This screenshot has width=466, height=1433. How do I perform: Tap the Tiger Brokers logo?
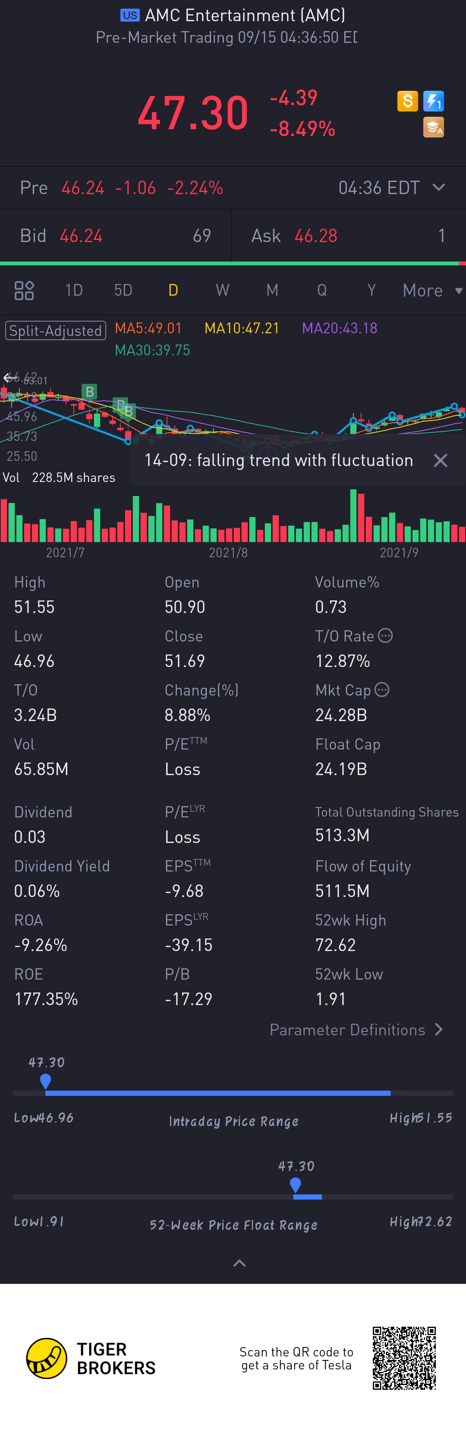(x=91, y=1359)
